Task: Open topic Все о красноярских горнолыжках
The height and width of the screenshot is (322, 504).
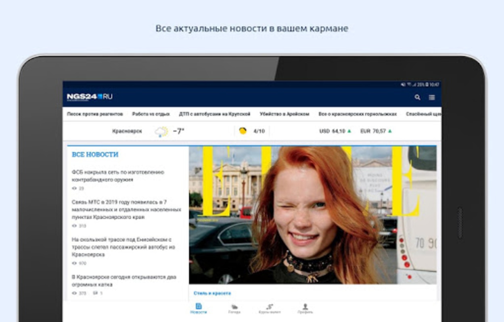Action: tap(358, 114)
